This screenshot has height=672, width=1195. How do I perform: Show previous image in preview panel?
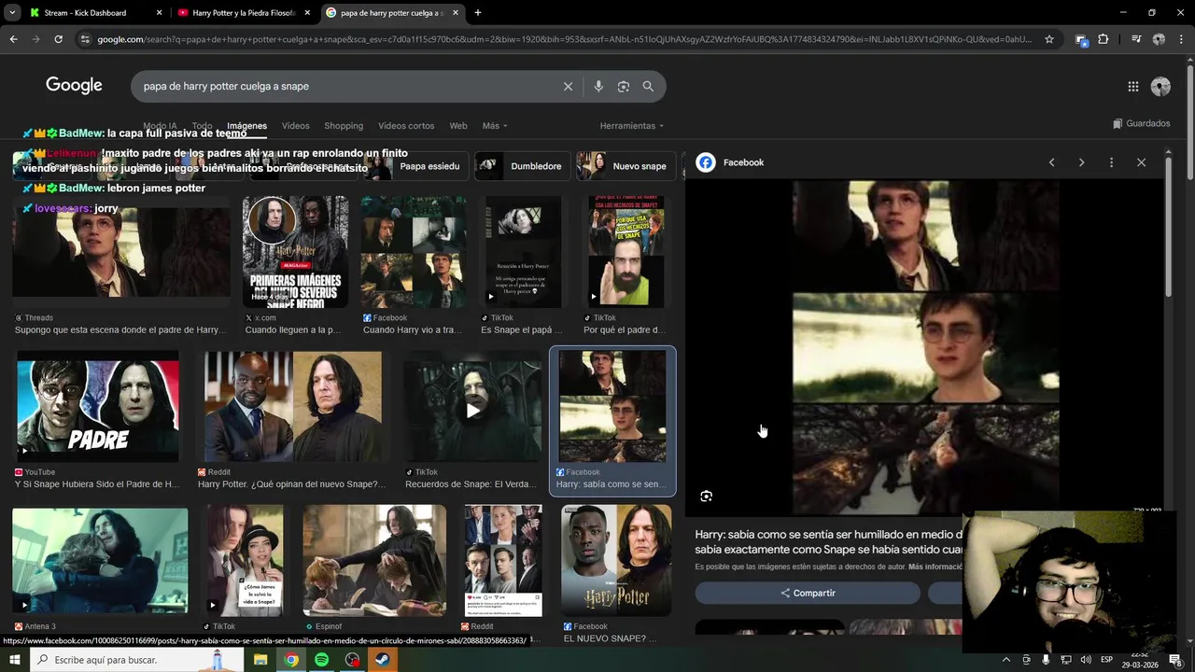pos(1051,162)
